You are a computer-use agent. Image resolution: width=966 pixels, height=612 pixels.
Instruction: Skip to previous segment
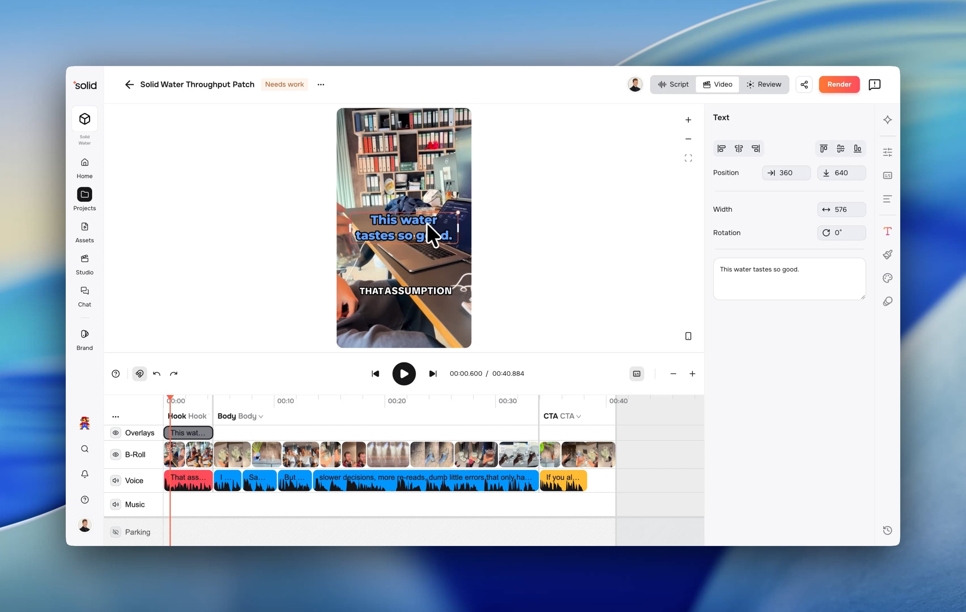376,374
